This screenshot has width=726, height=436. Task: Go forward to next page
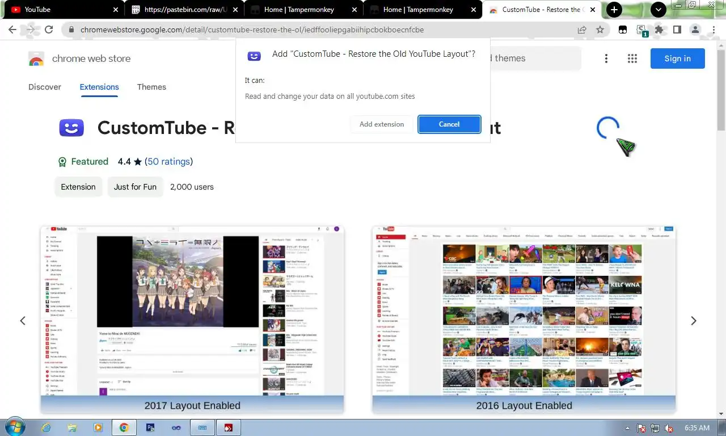31,30
